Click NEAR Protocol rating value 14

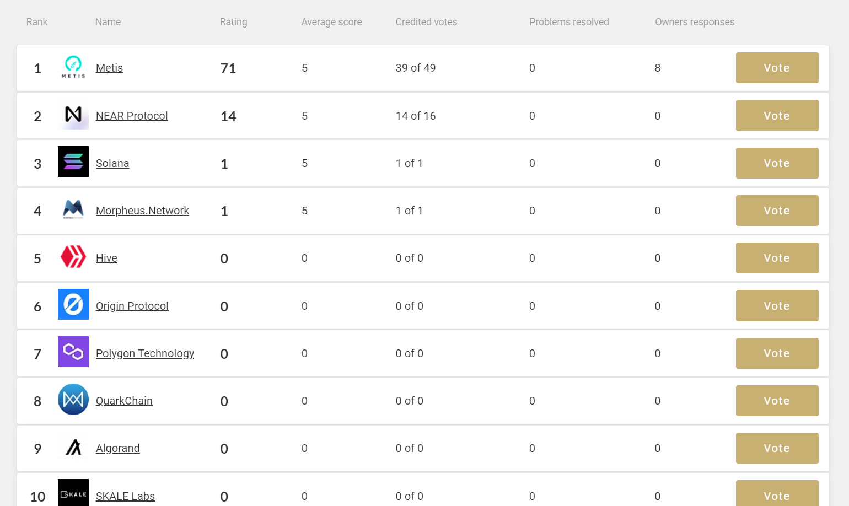coord(228,116)
